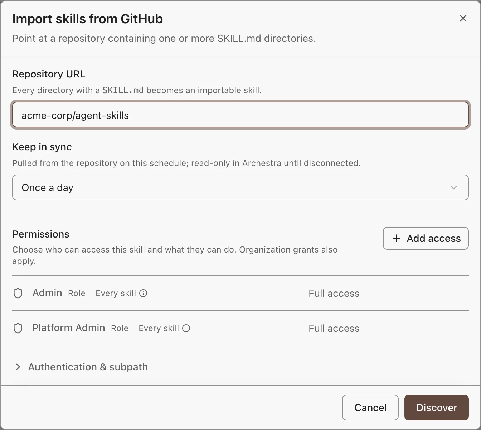481x430 pixels.
Task: Close the Import skills dialog
Action: (463, 18)
